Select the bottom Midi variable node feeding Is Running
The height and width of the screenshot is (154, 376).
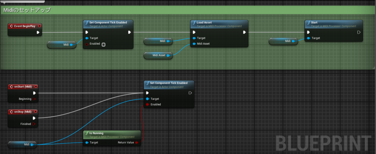tap(22, 144)
